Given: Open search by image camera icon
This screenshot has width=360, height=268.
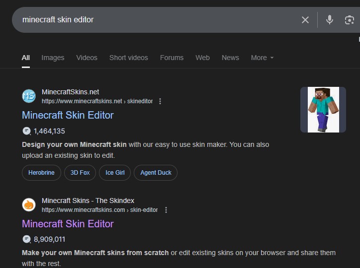Looking at the screenshot, I should click(x=349, y=20).
